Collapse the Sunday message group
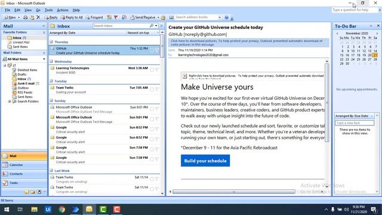Image resolution: width=382 pixels, height=215 pixels. tap(51, 101)
